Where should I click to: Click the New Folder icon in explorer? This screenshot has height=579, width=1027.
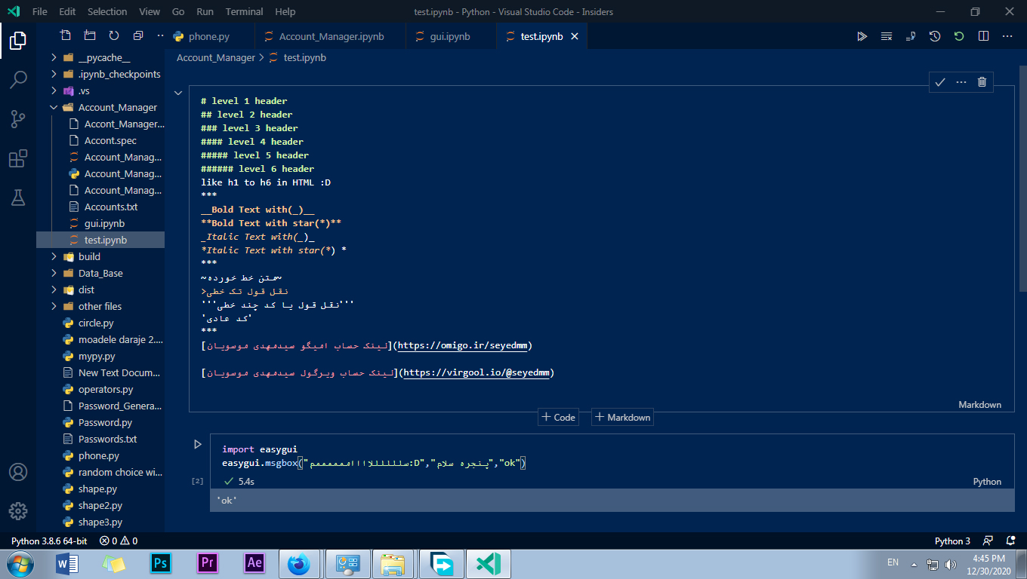[90, 35]
